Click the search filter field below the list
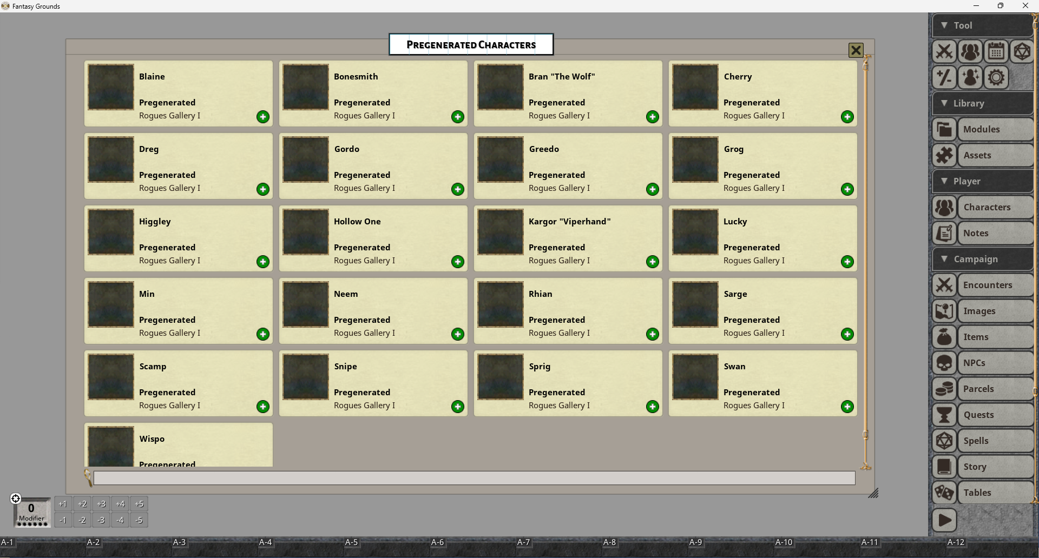 pos(474,478)
